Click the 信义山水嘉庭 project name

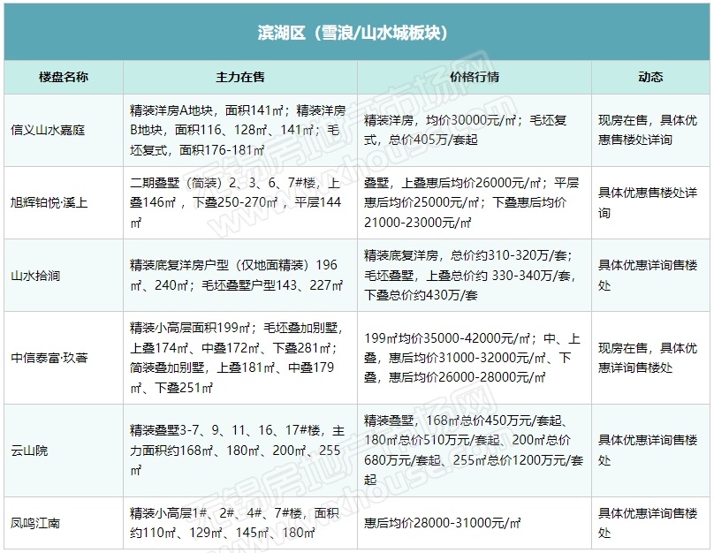point(48,131)
